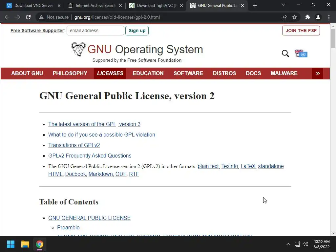Open the SOFTWARE menu item
This screenshot has height=252, width=336.
tap(188, 73)
